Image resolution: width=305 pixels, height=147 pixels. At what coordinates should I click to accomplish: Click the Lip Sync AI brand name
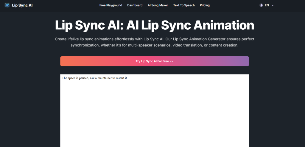point(22,5)
